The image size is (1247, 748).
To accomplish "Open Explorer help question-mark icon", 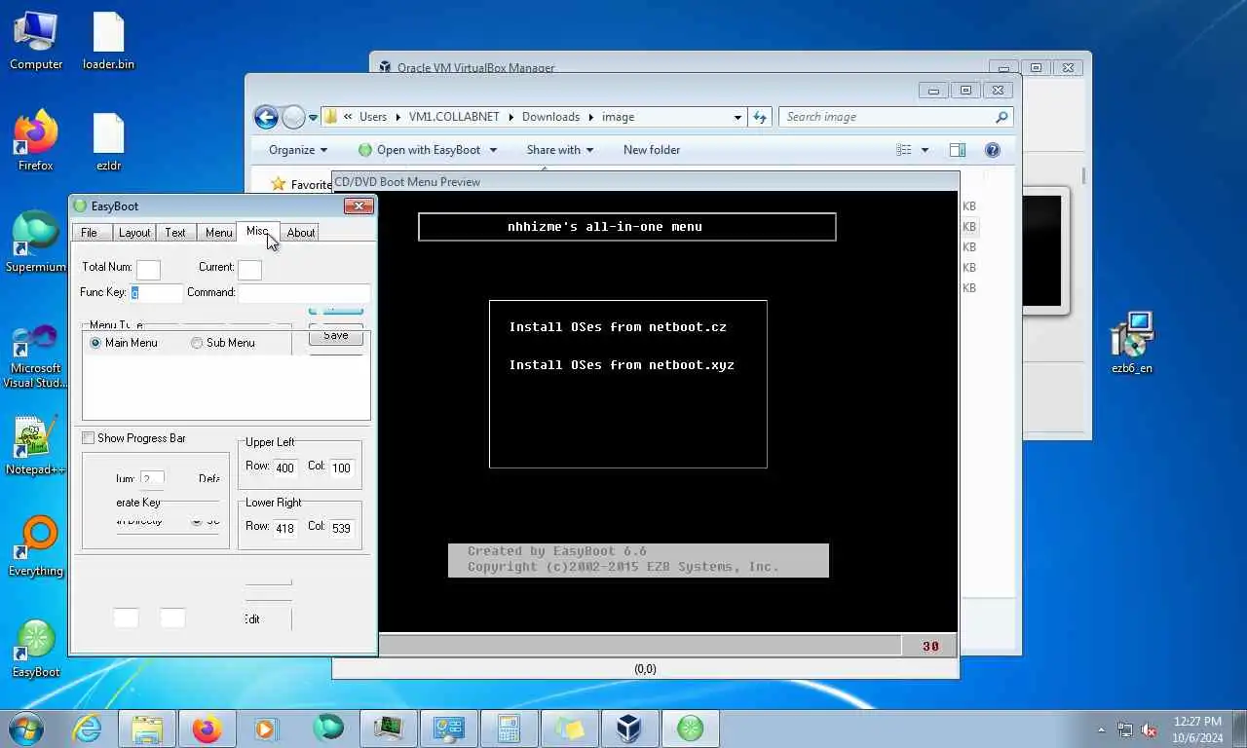I will (993, 150).
